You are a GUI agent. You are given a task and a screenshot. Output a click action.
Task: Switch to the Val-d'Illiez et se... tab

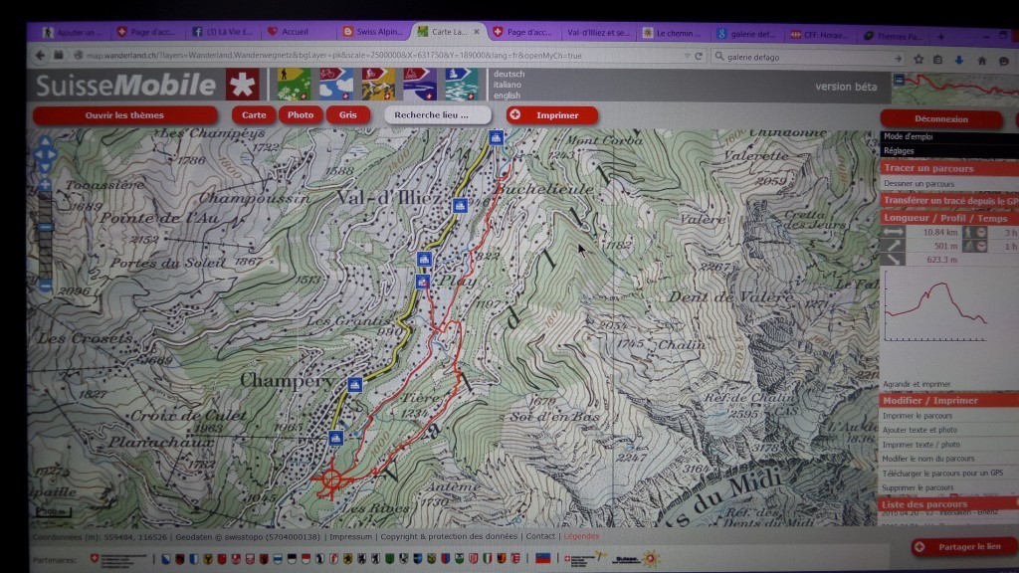(x=598, y=32)
